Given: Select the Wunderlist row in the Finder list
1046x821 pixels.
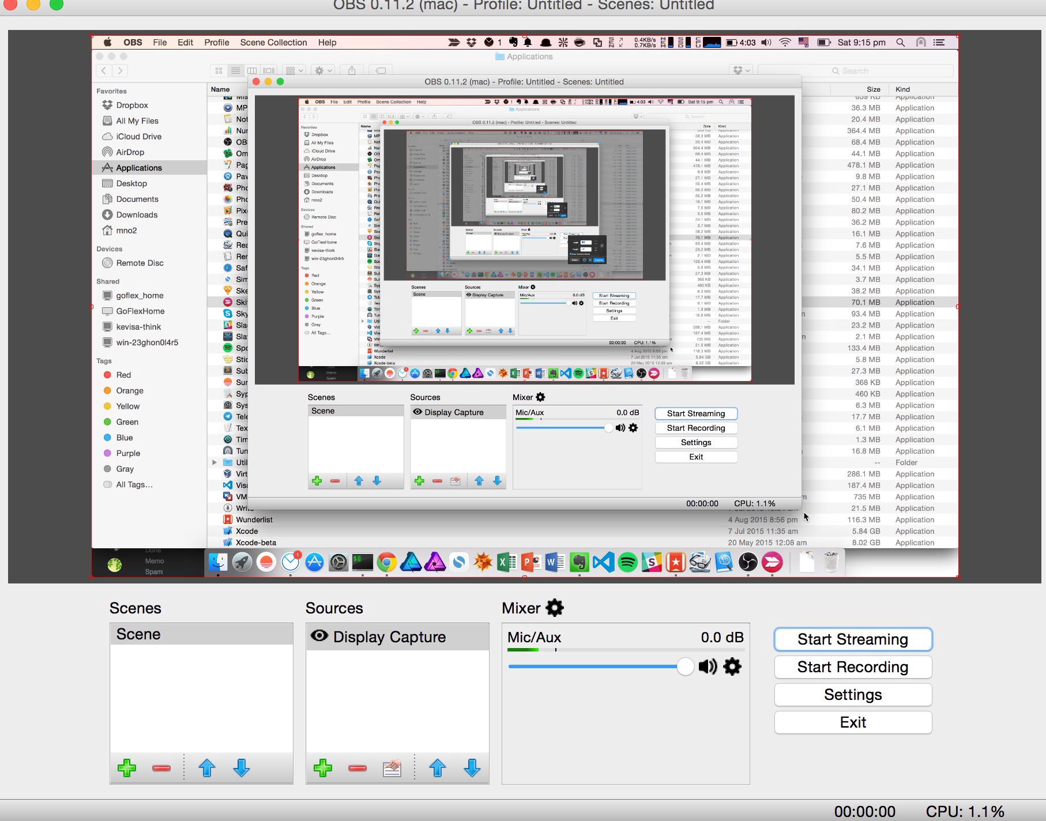Looking at the screenshot, I should click(x=582, y=519).
